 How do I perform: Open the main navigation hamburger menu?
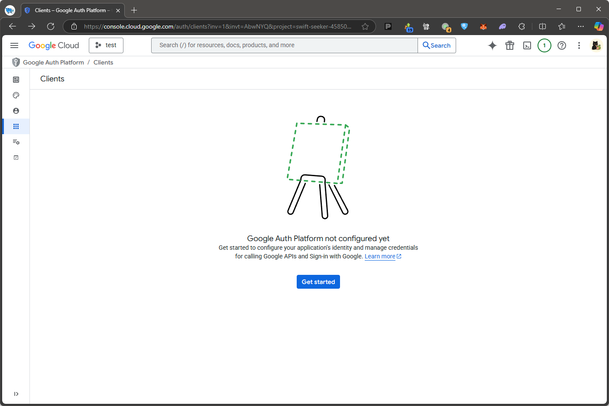pos(14,45)
